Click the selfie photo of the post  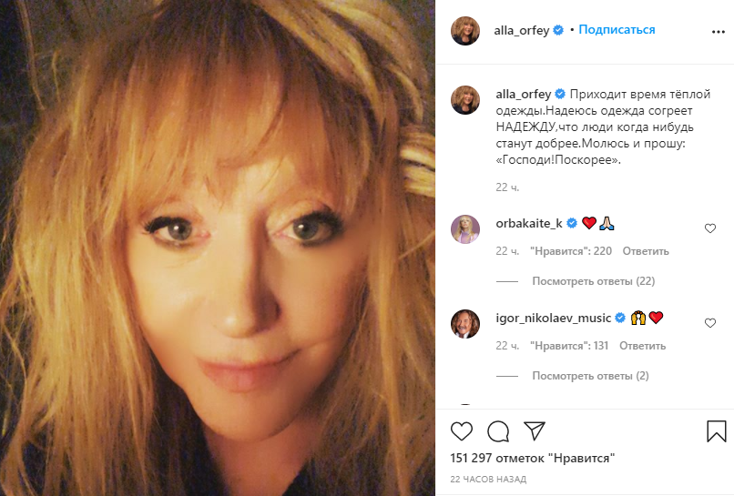click(x=218, y=248)
